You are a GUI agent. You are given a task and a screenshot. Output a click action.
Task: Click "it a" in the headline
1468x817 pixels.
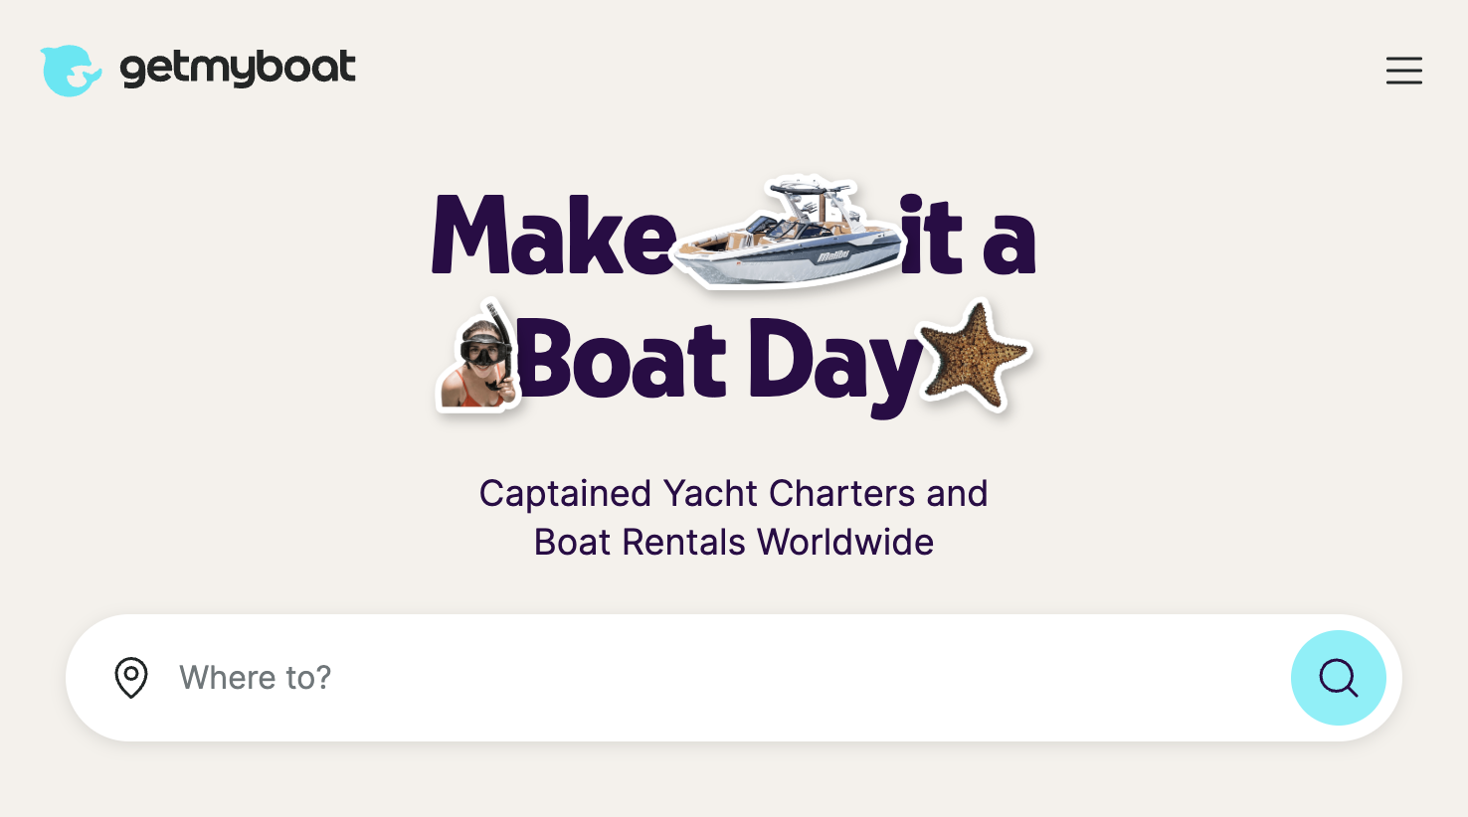coord(967,237)
